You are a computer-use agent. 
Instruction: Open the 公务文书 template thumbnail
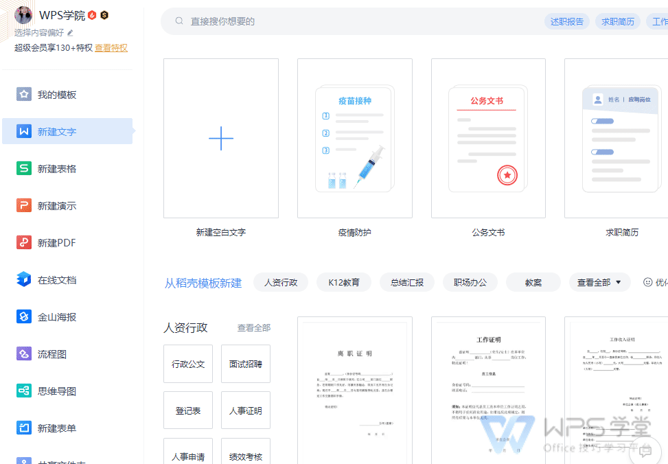488,138
